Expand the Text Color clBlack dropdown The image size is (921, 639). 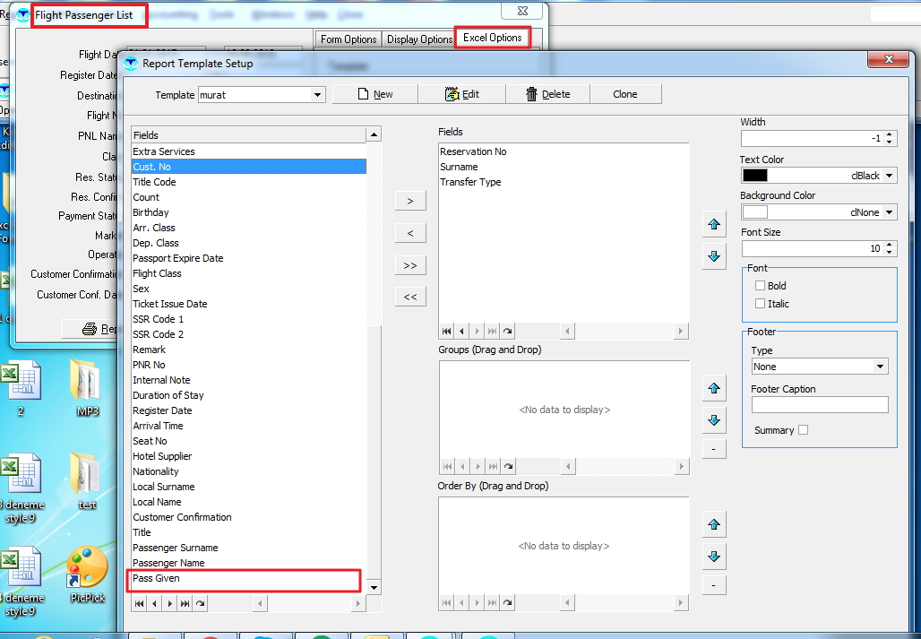890,176
